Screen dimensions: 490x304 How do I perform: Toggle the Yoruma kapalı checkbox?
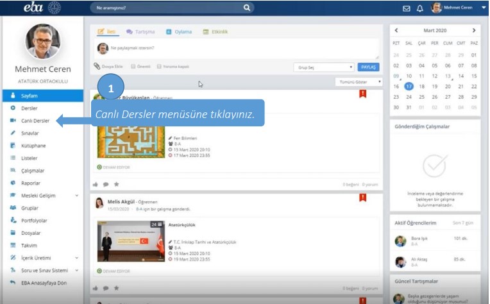click(160, 66)
